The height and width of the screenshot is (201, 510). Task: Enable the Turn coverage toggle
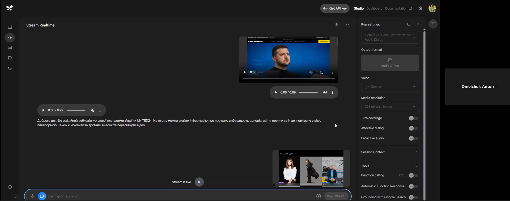tap(413, 118)
